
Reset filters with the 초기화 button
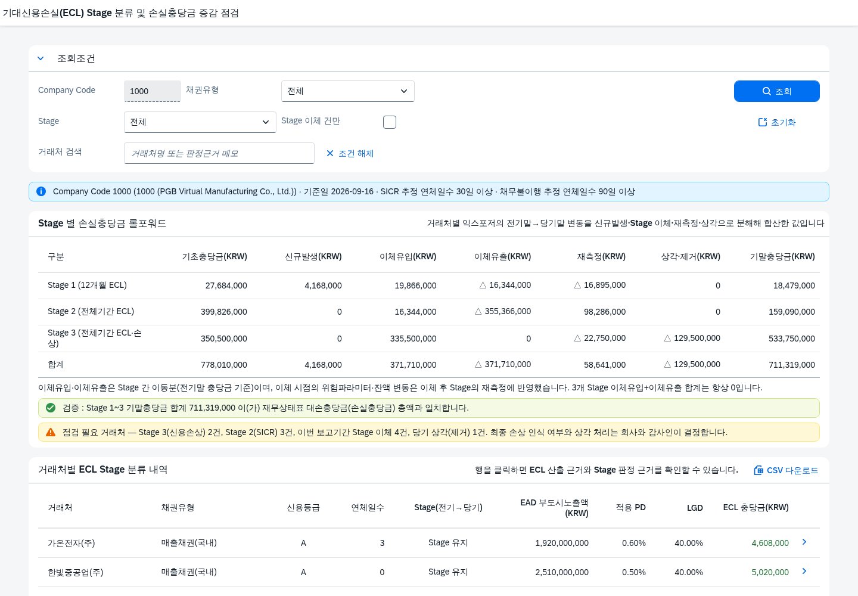[777, 122]
